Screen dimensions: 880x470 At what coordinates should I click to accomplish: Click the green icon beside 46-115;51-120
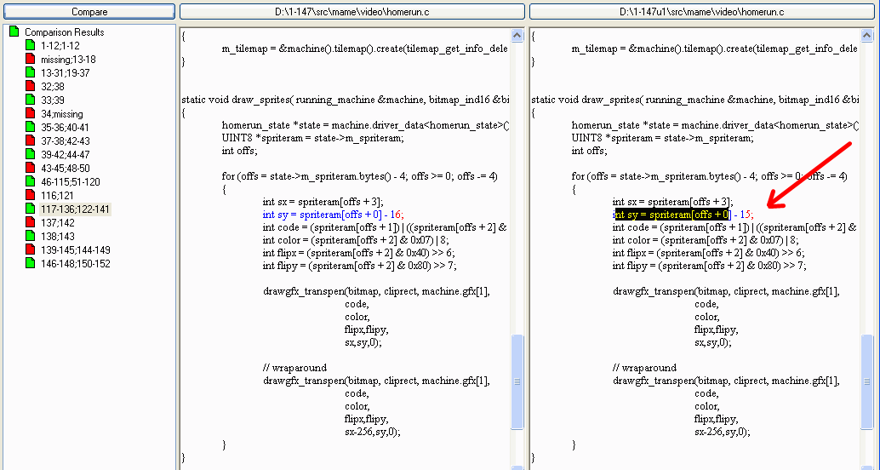31,182
